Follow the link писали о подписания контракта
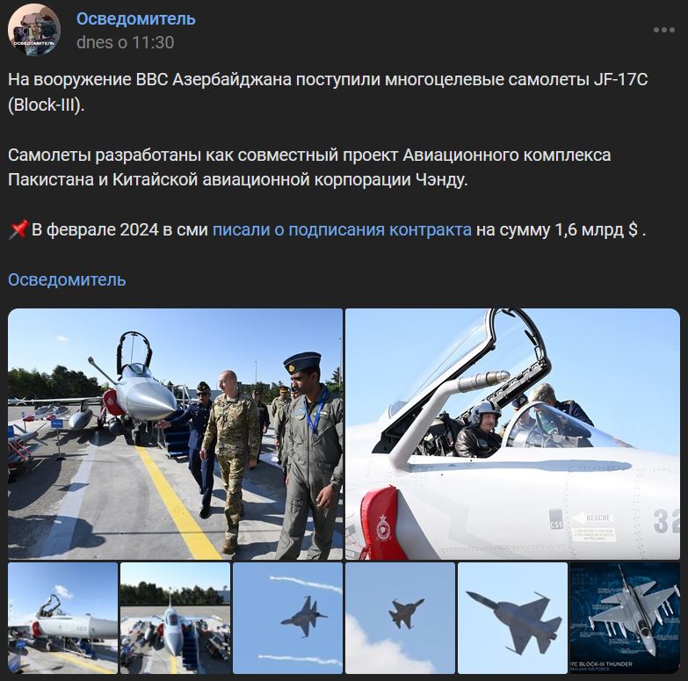Screen dimensions: 688x681 (x=342, y=230)
